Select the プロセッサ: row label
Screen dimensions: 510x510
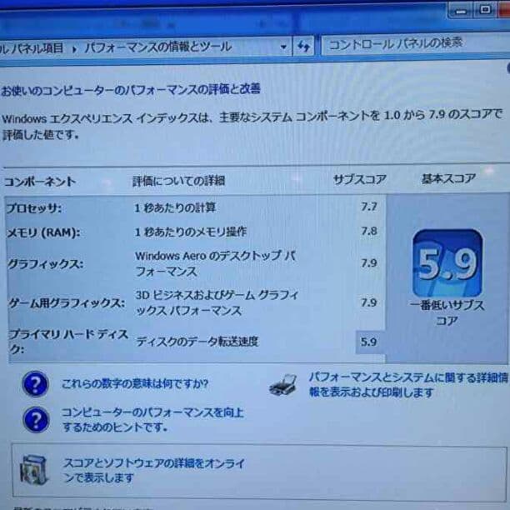click(34, 207)
